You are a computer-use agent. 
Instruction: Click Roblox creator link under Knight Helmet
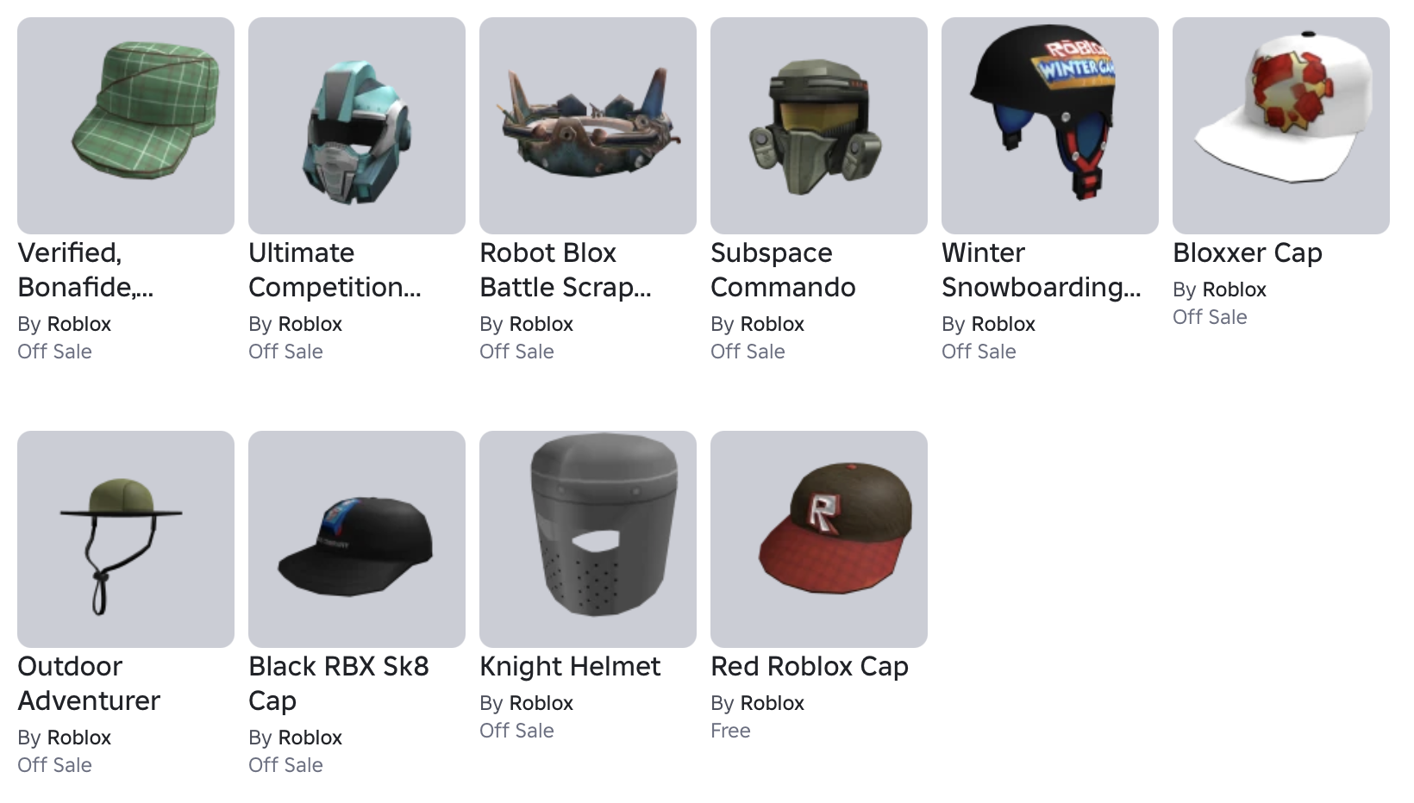coord(541,703)
